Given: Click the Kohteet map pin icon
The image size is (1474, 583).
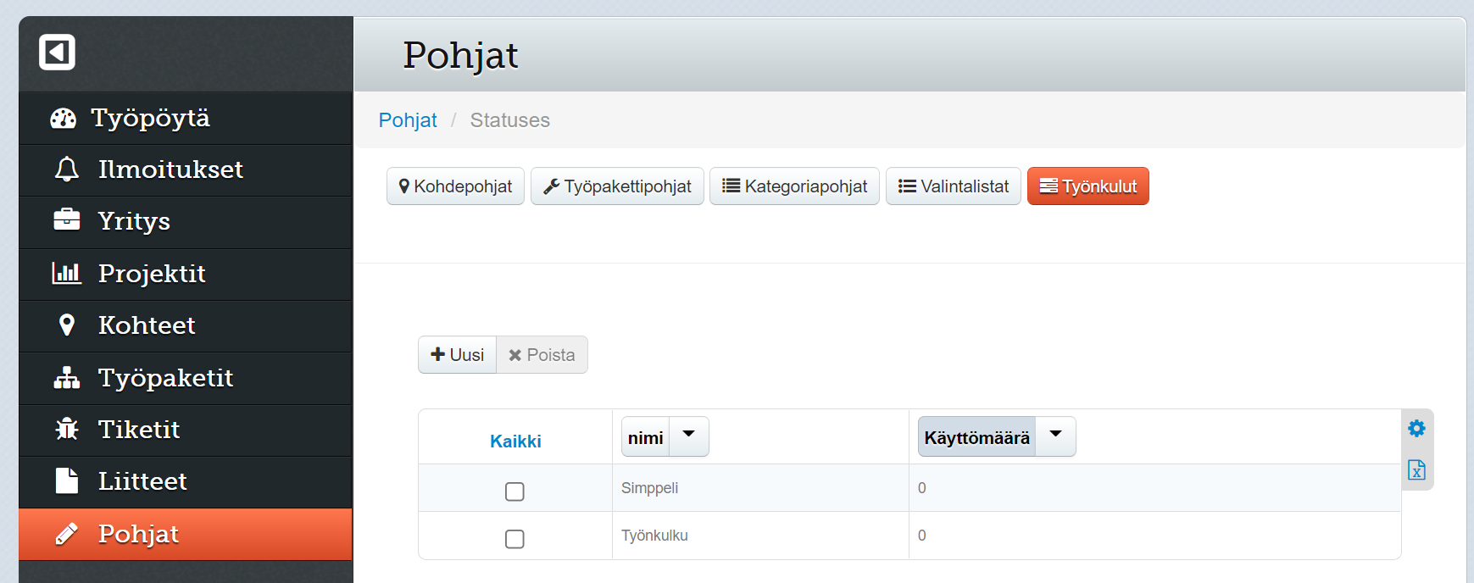Looking at the screenshot, I should [67, 325].
